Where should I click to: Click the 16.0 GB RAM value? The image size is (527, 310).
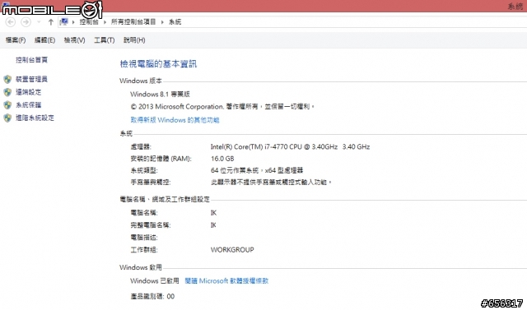222,159
